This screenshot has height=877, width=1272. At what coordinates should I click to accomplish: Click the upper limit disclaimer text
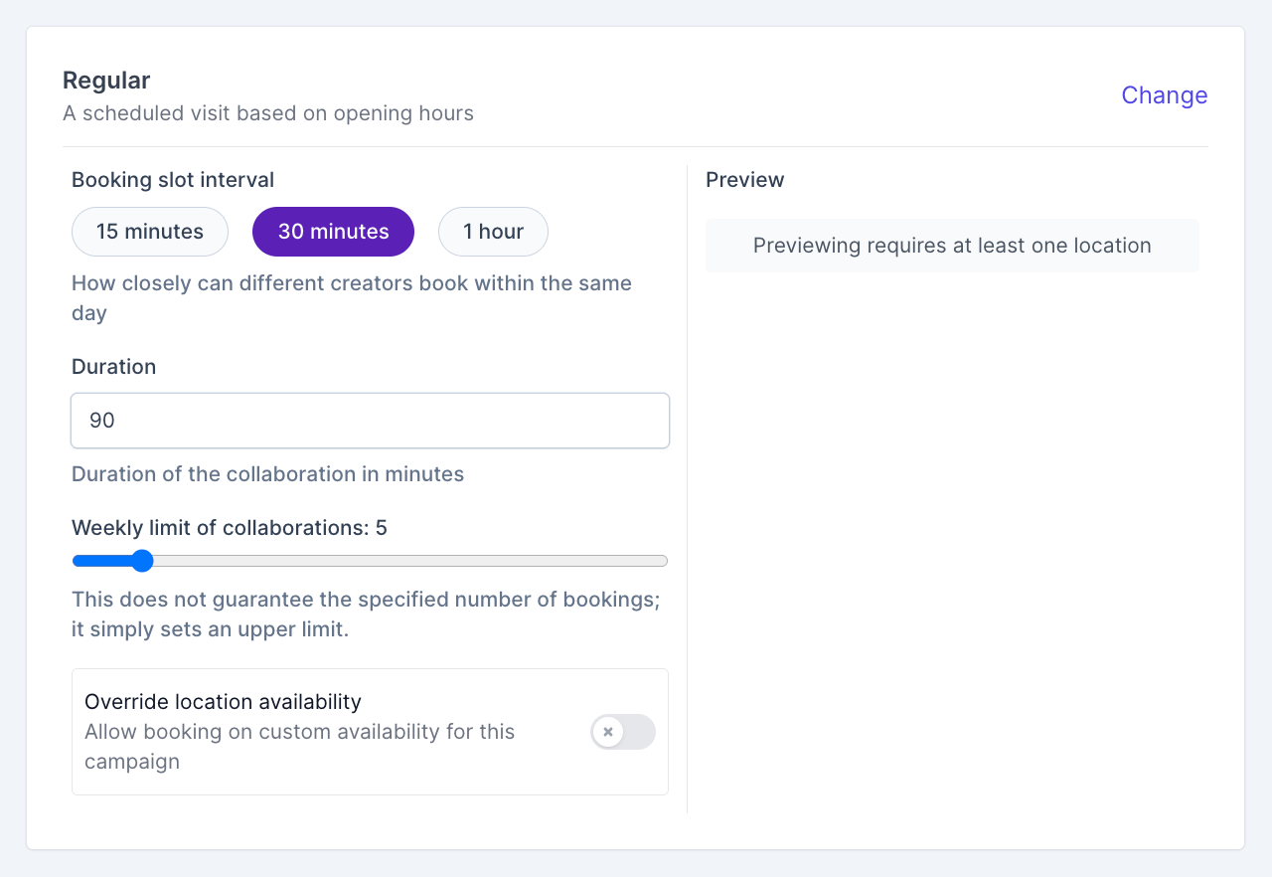[365, 614]
